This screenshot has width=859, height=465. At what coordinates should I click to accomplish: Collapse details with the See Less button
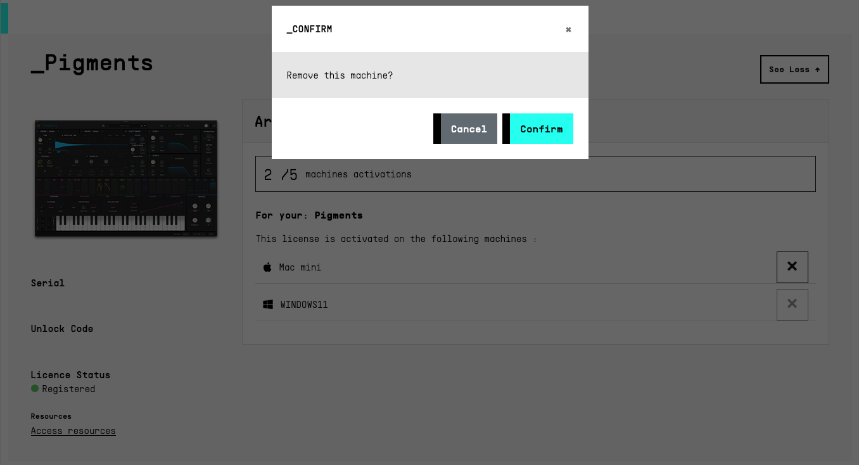click(794, 70)
